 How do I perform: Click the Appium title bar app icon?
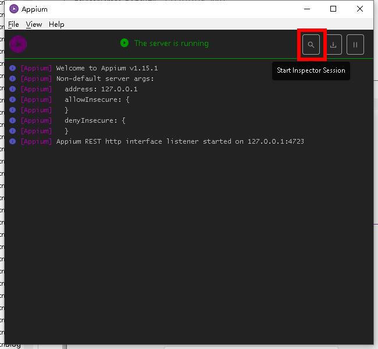click(14, 9)
